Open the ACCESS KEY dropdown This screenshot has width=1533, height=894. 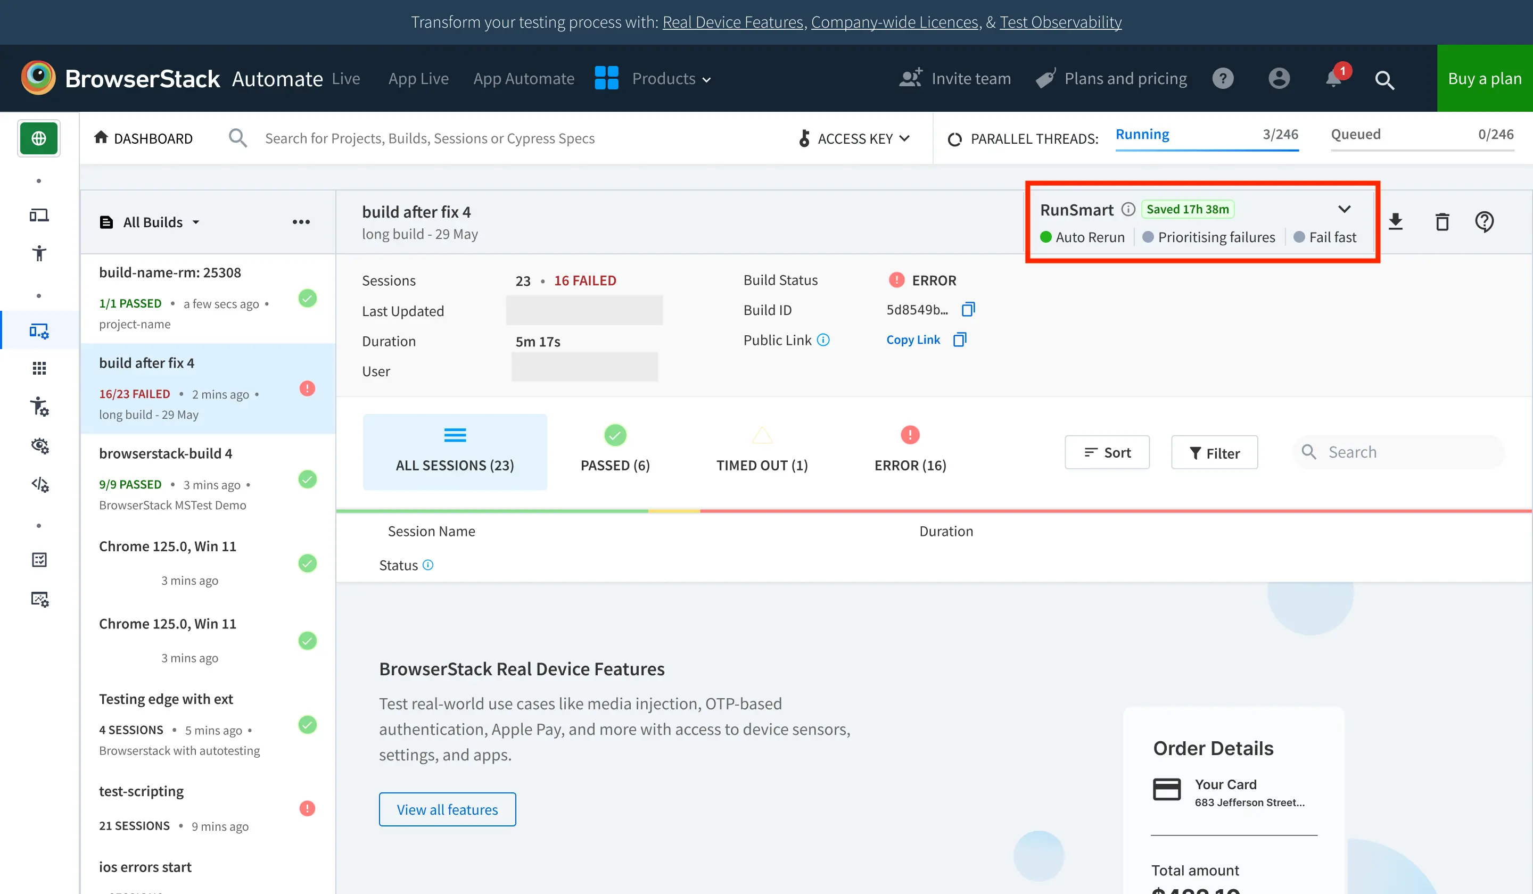(855, 139)
